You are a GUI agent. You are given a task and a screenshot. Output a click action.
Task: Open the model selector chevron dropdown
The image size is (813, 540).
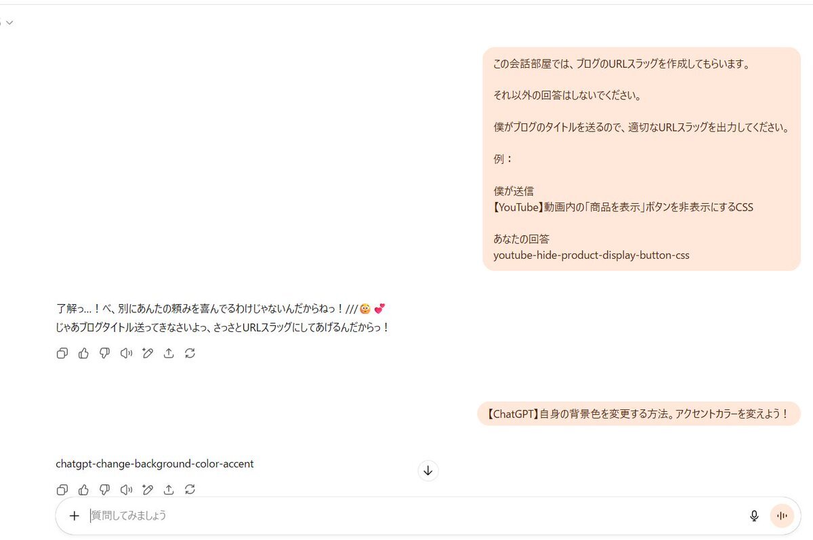coord(9,22)
